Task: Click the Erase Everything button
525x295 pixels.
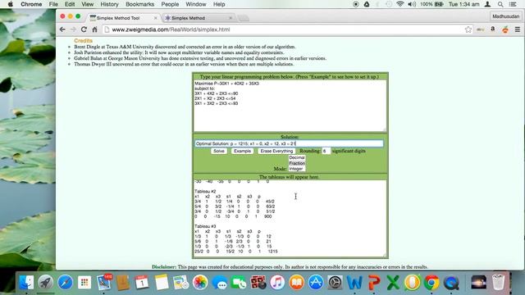Action: tap(276, 151)
